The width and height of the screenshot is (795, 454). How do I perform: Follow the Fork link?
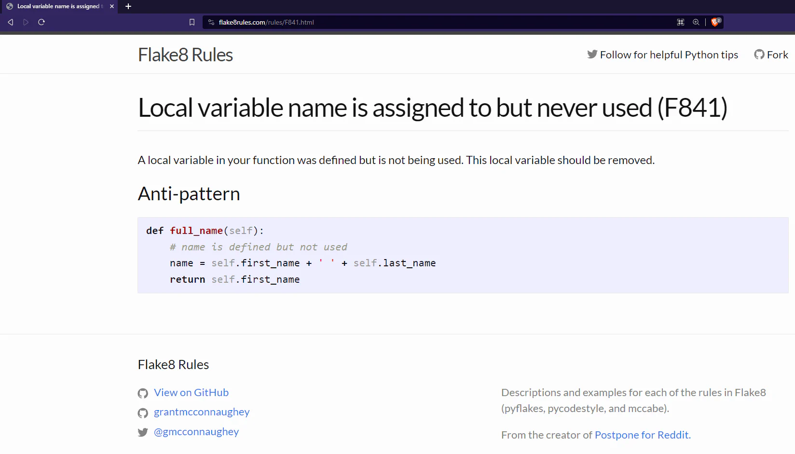[777, 55]
